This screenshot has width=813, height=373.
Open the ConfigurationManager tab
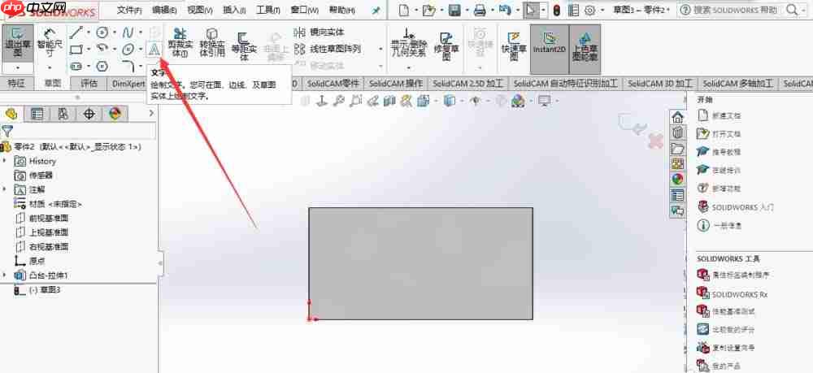tap(63, 114)
